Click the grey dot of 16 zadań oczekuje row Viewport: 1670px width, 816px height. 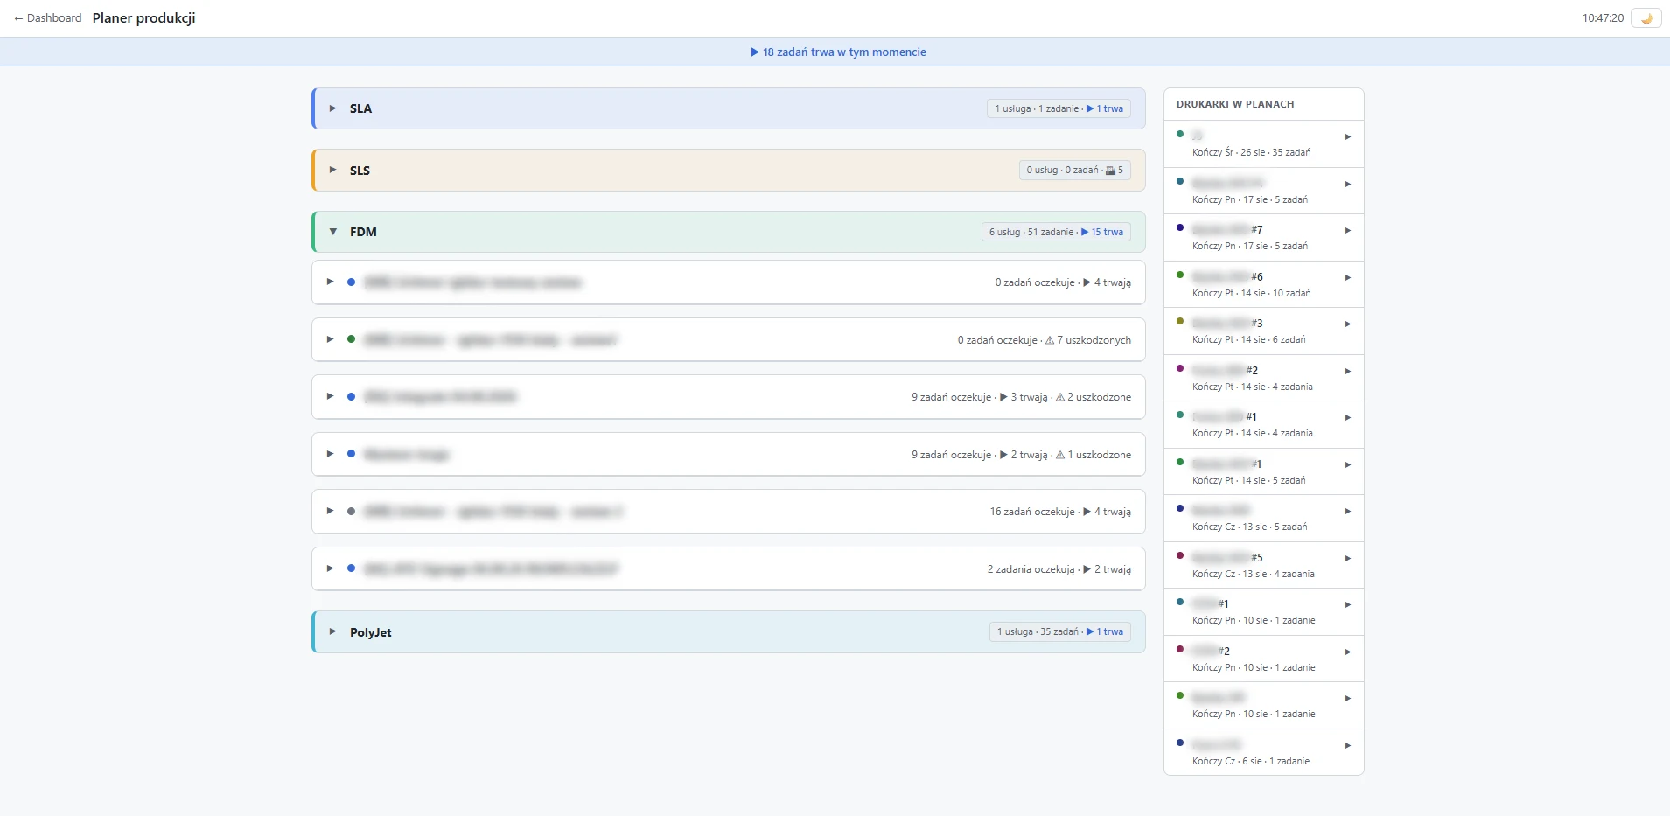point(351,512)
